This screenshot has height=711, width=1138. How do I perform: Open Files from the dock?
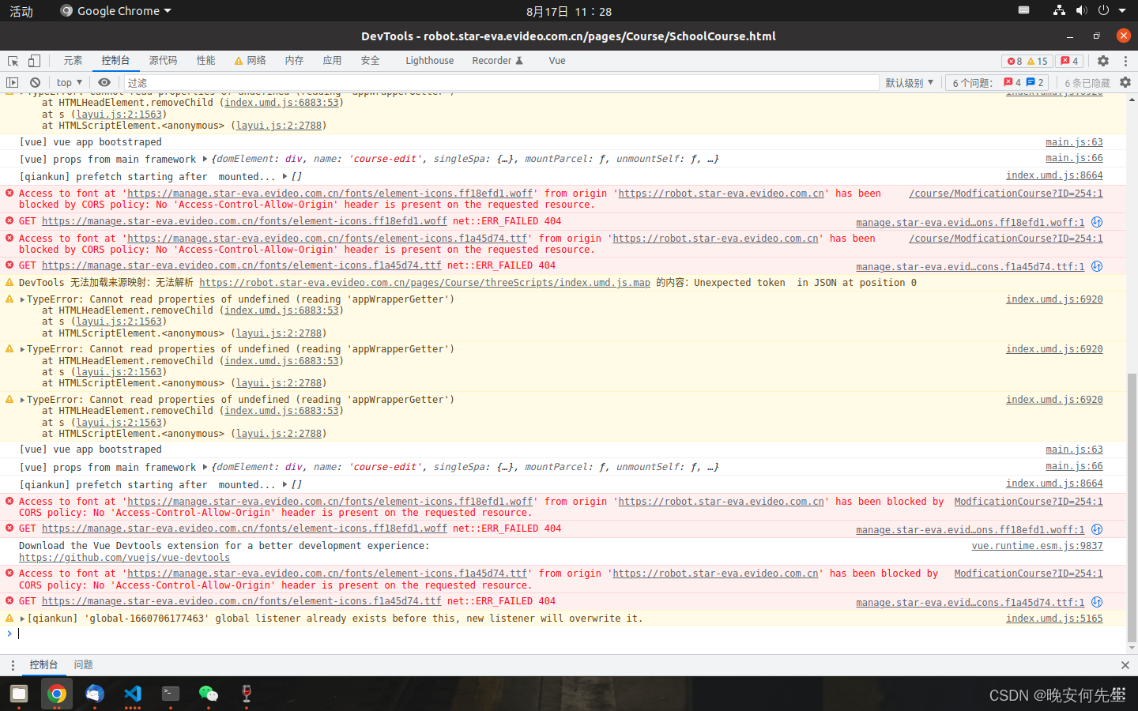pyautogui.click(x=19, y=694)
